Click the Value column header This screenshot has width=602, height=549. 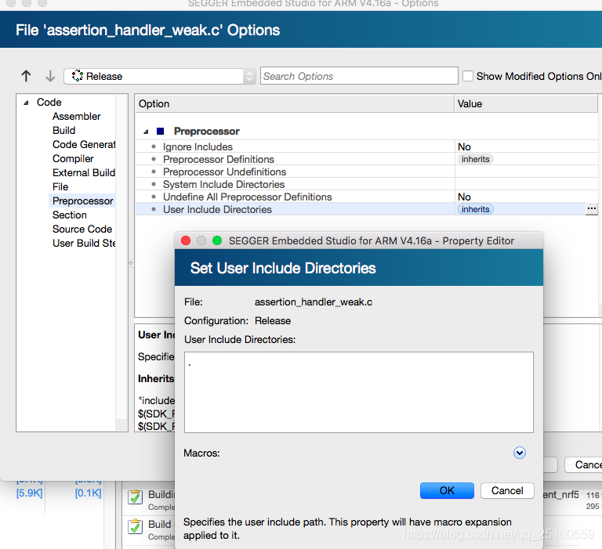tap(526, 104)
